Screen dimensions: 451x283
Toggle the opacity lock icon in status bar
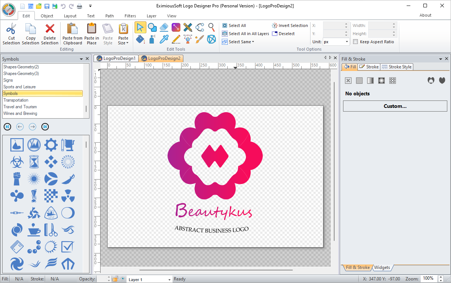[x=116, y=279]
